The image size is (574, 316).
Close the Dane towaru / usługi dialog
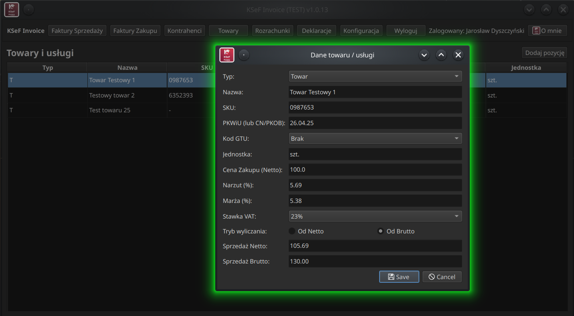[x=459, y=55]
